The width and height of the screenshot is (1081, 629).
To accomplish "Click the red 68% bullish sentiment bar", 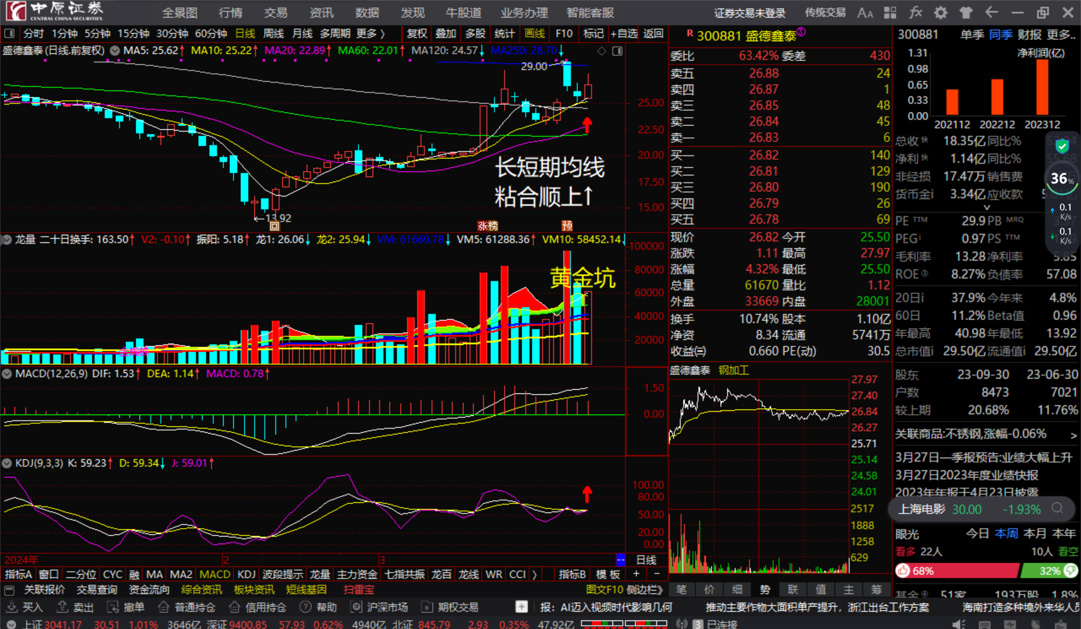I will (957, 570).
